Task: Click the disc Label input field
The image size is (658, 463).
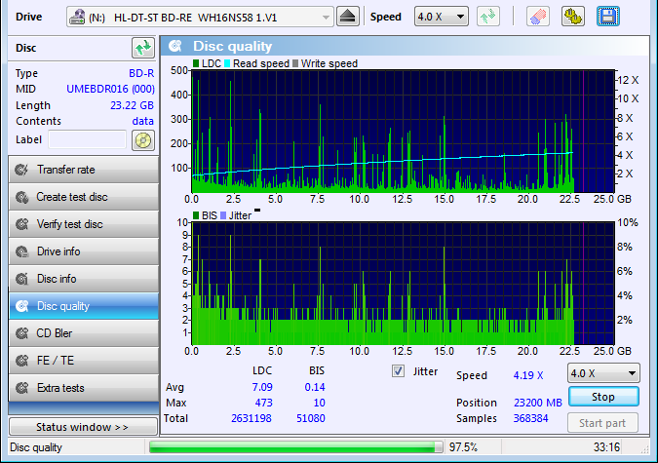Action: (x=88, y=139)
